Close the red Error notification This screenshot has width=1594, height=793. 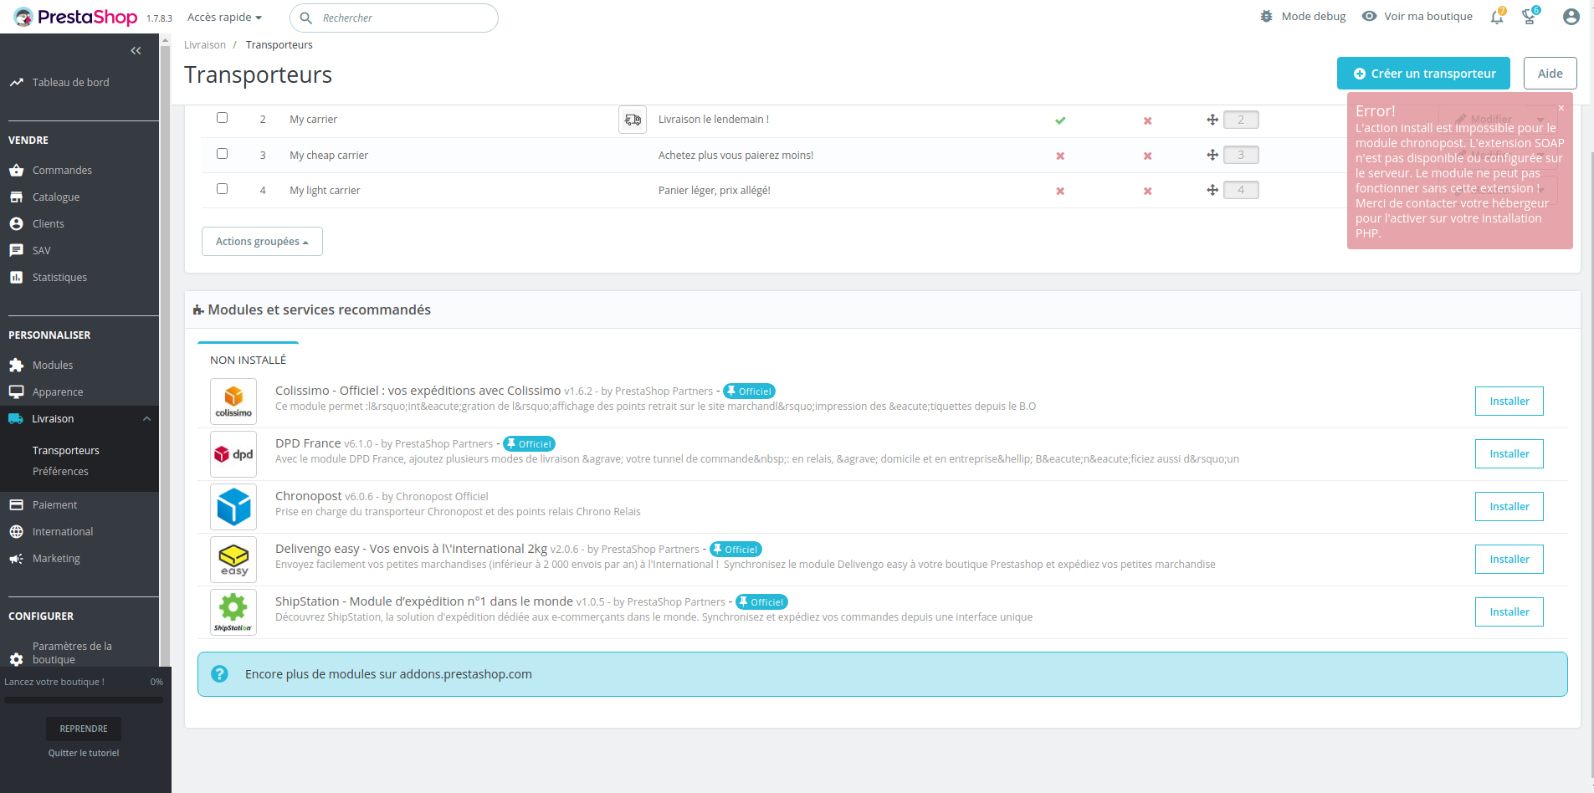(x=1561, y=108)
